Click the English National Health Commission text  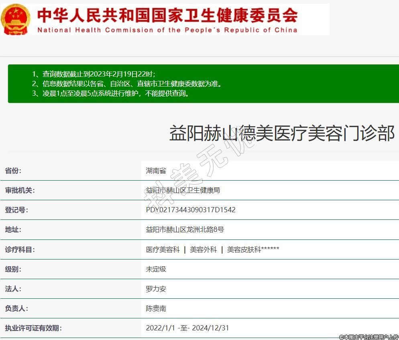pos(167,30)
